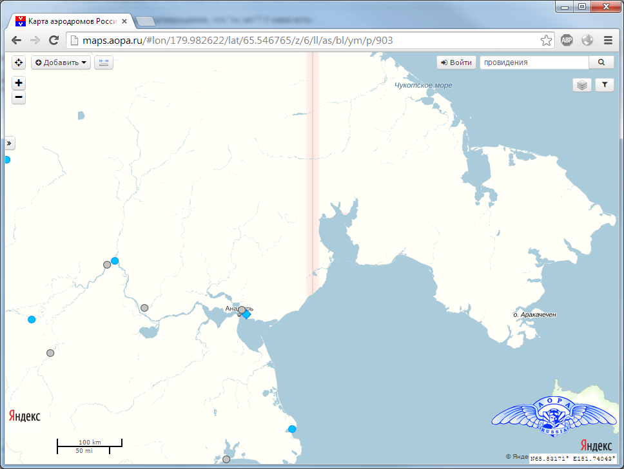Image resolution: width=624 pixels, height=469 pixels.
Task: Click the locate/center map crosshair button
Action: pyautogui.click(x=19, y=62)
